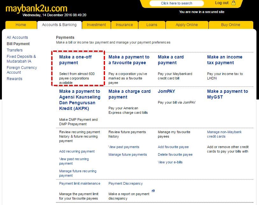Click Add favourite payee
This screenshot has width=259, height=205.
[x=173, y=147]
